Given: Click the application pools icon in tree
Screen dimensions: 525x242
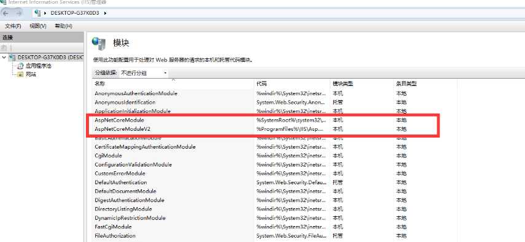Looking at the screenshot, I should (x=20, y=66).
